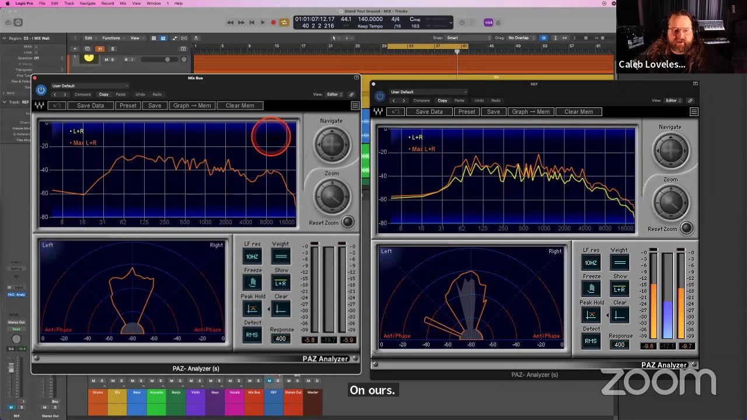This screenshot has height=420, width=747.
Task: Click Graph → Mem in Mix Bus PAZ
Action: (x=192, y=106)
